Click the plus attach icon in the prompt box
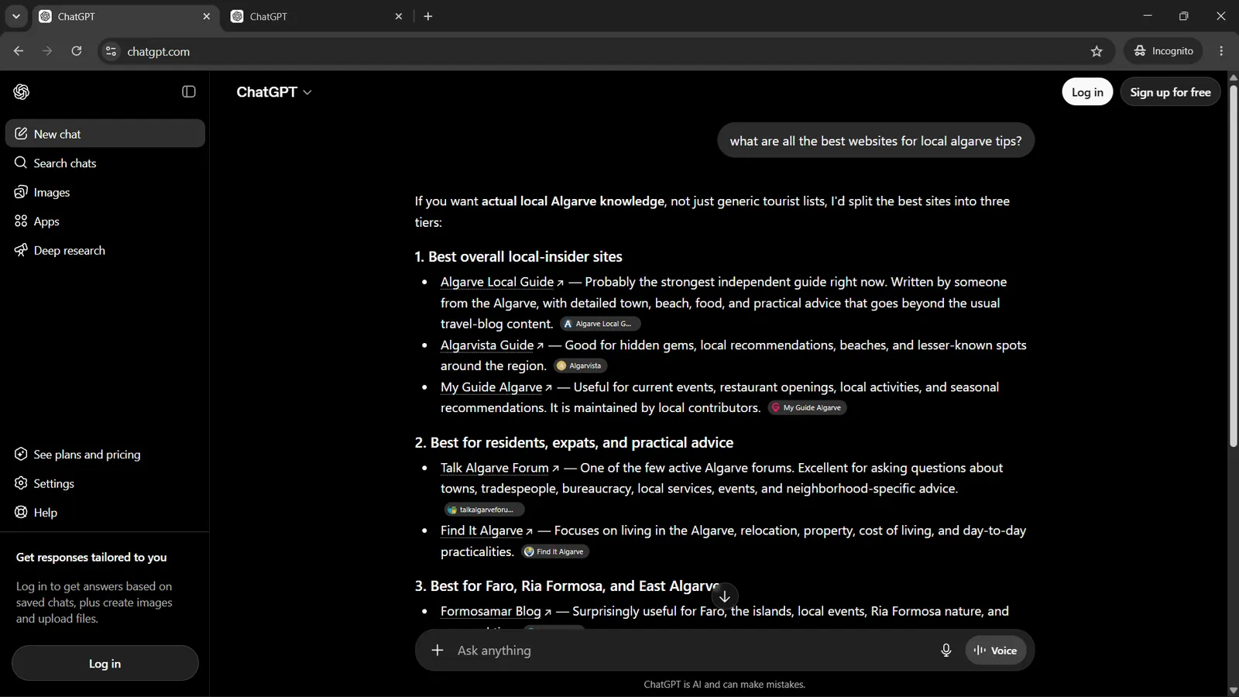1239x697 pixels. tap(438, 651)
